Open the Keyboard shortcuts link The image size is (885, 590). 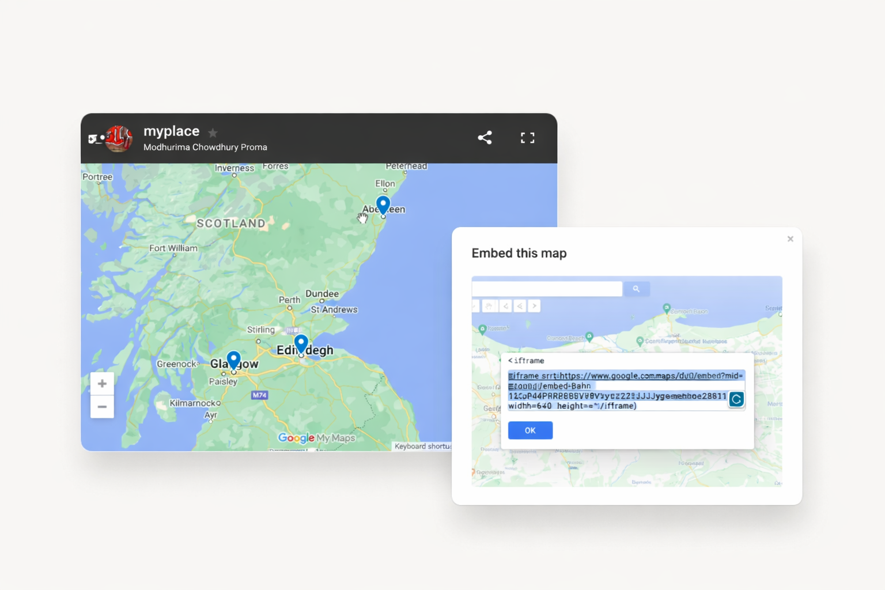point(422,447)
